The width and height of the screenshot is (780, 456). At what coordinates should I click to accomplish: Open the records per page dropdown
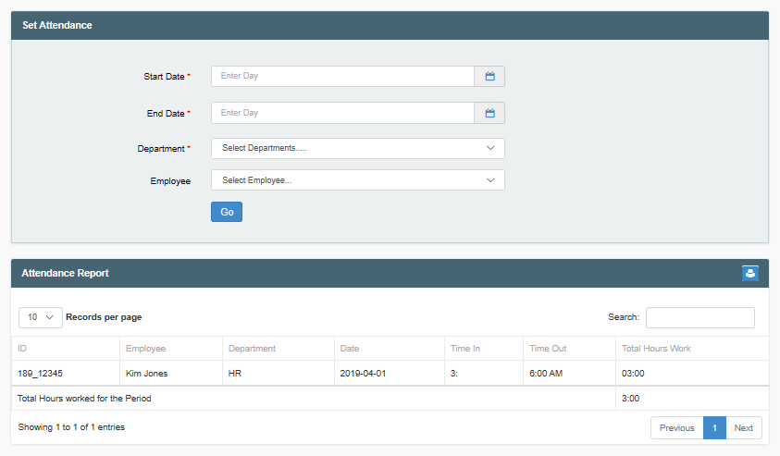tap(41, 317)
